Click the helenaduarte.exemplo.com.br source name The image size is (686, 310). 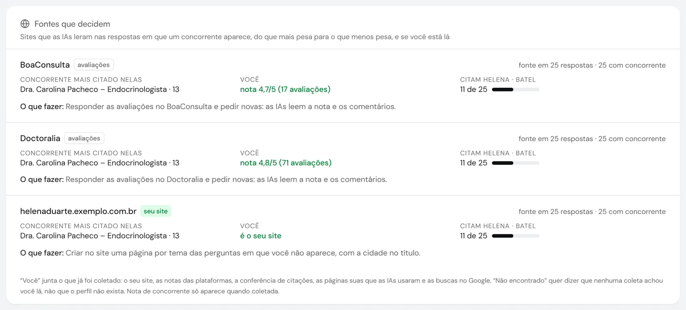point(78,211)
